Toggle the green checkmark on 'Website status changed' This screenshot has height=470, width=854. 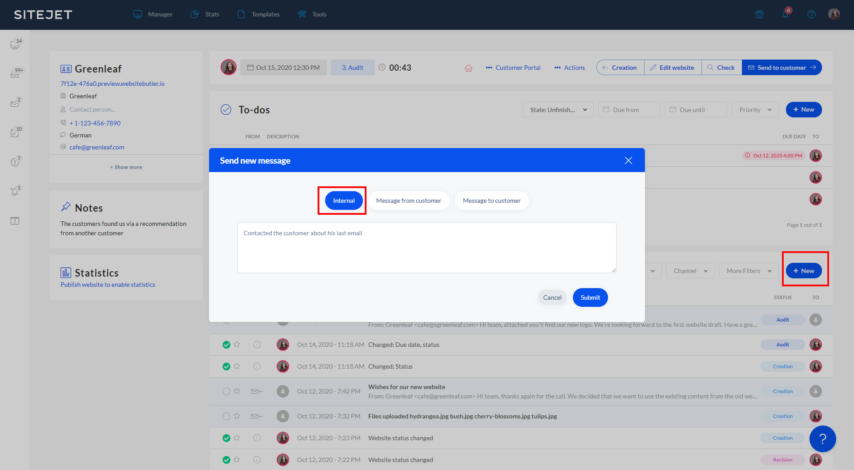click(226, 438)
